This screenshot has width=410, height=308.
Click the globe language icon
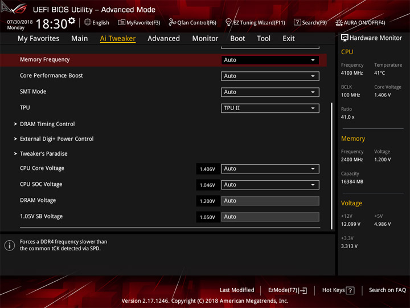click(x=88, y=22)
